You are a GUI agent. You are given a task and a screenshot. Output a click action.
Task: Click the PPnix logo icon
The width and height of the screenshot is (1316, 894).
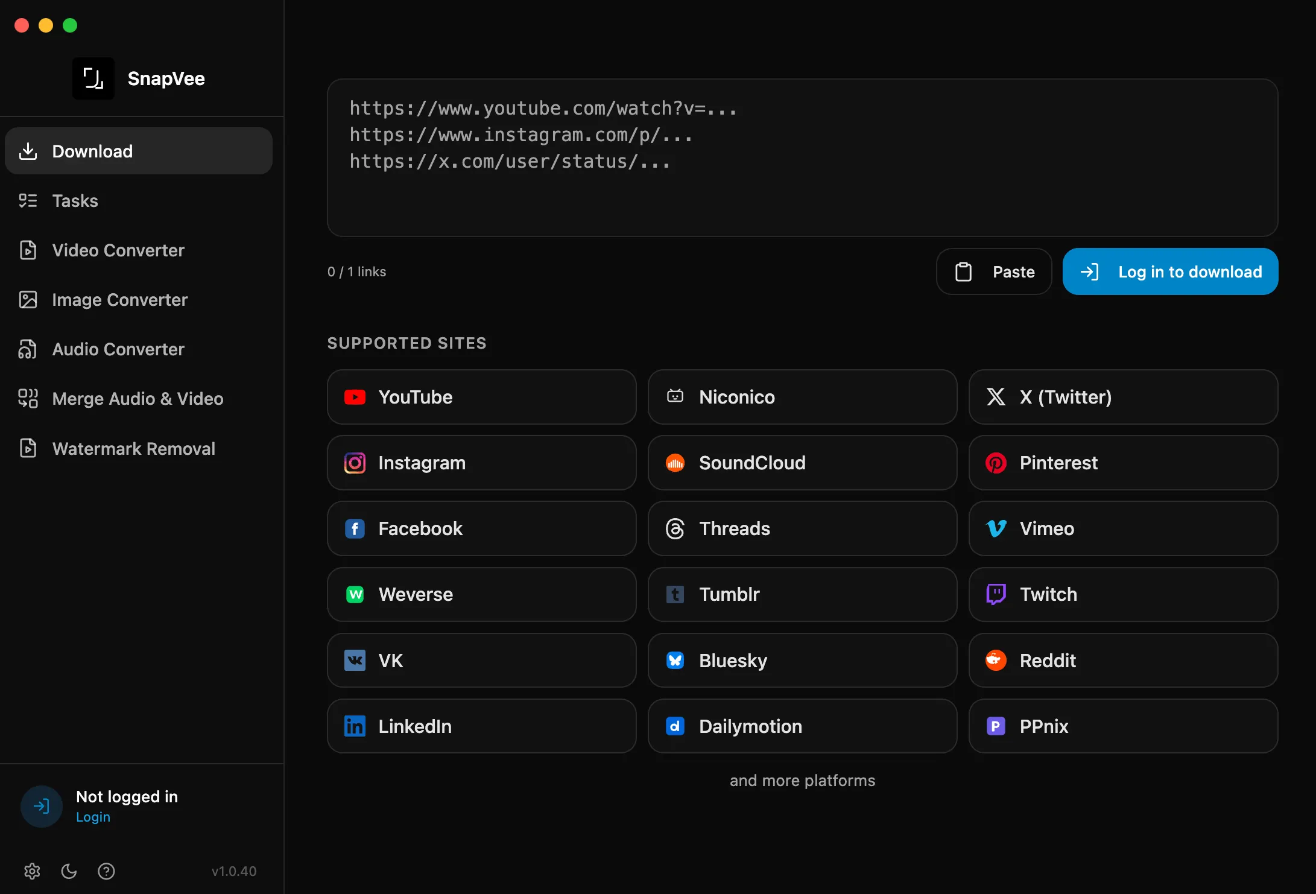click(996, 726)
